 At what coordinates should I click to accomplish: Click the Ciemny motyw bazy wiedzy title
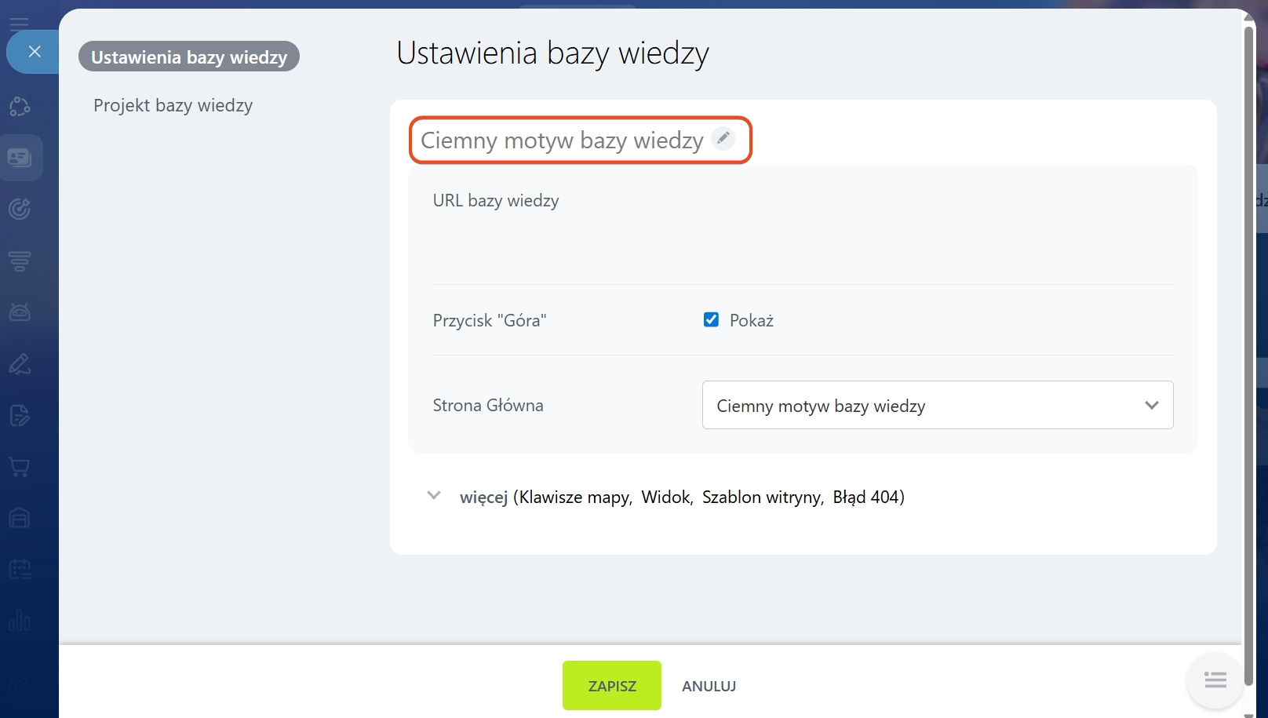point(561,140)
